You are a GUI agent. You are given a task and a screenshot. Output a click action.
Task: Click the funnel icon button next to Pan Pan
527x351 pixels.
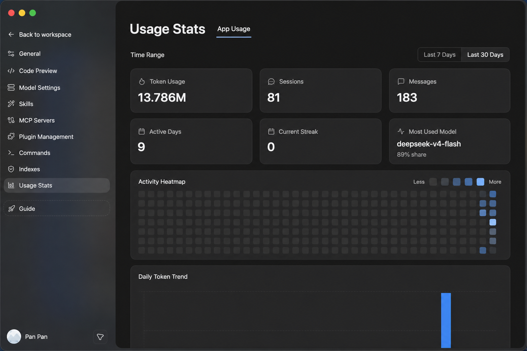coord(100,337)
